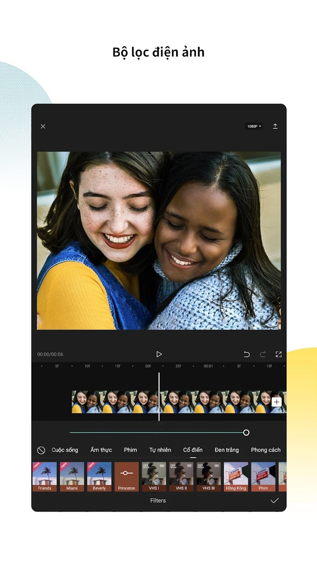This screenshot has width=317, height=563.
Task: Switch to Phim filter category
Action: [x=130, y=450]
